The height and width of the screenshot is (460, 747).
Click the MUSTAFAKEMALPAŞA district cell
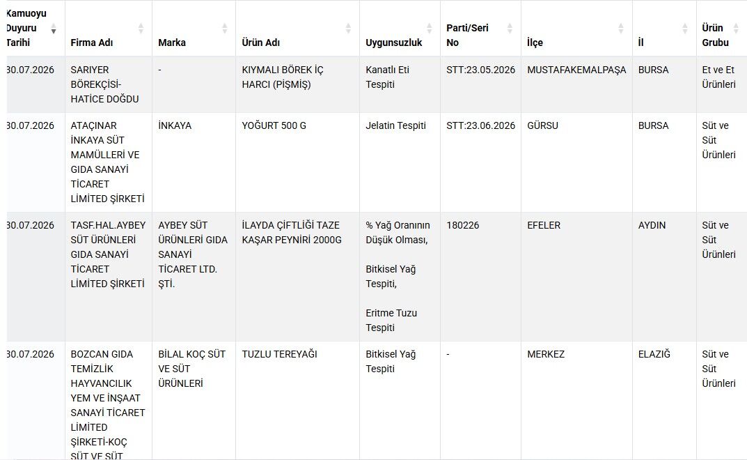pos(576,84)
